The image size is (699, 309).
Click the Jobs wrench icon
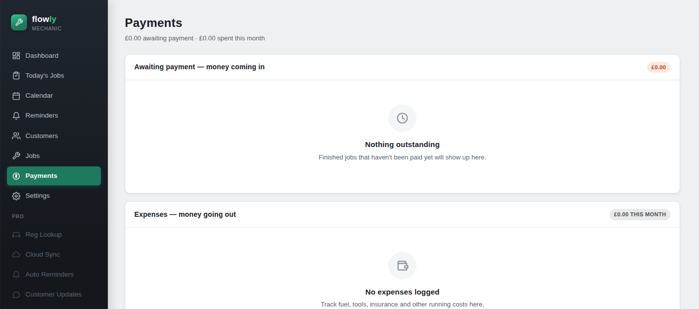pos(16,156)
